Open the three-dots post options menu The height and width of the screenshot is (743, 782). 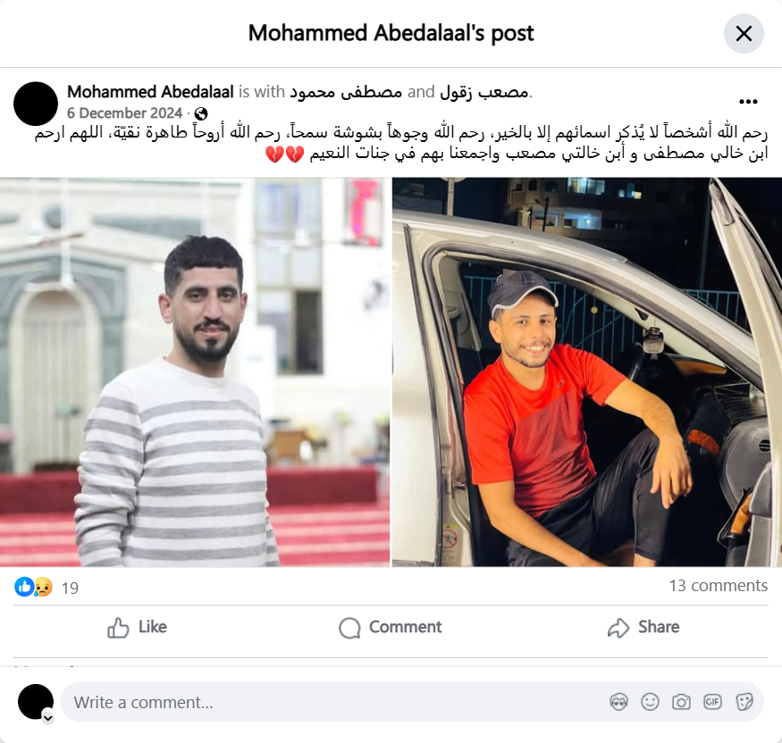[748, 102]
